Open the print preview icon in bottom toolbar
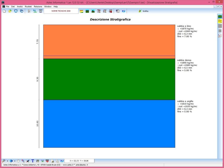The height and width of the screenshot is (168, 224). [57, 161]
